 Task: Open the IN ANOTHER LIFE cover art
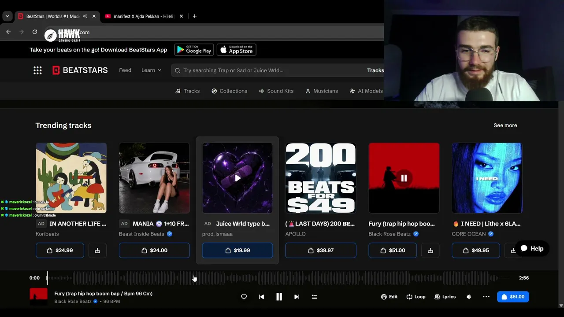71,178
